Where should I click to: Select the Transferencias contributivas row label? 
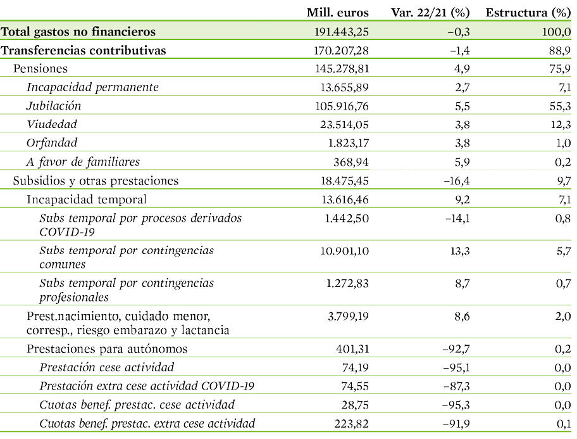point(83,50)
